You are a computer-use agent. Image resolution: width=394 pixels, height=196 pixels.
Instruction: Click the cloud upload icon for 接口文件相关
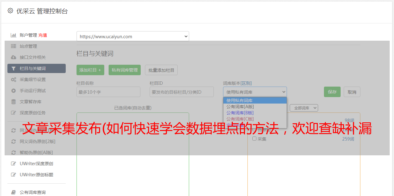click(14, 57)
